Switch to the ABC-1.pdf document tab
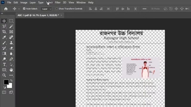This screenshot has height=107, width=191. click(x=38, y=15)
